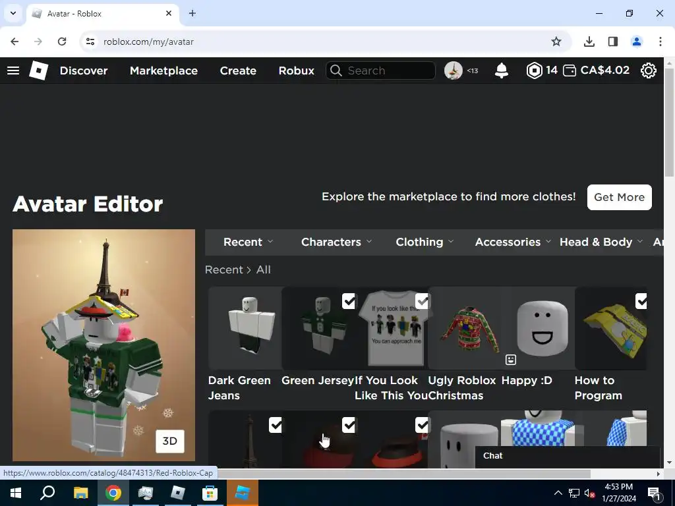This screenshot has height=506, width=675.
Task: Select the Ugly Roblox Christmas sweater thumbnail
Action: tap(465, 328)
